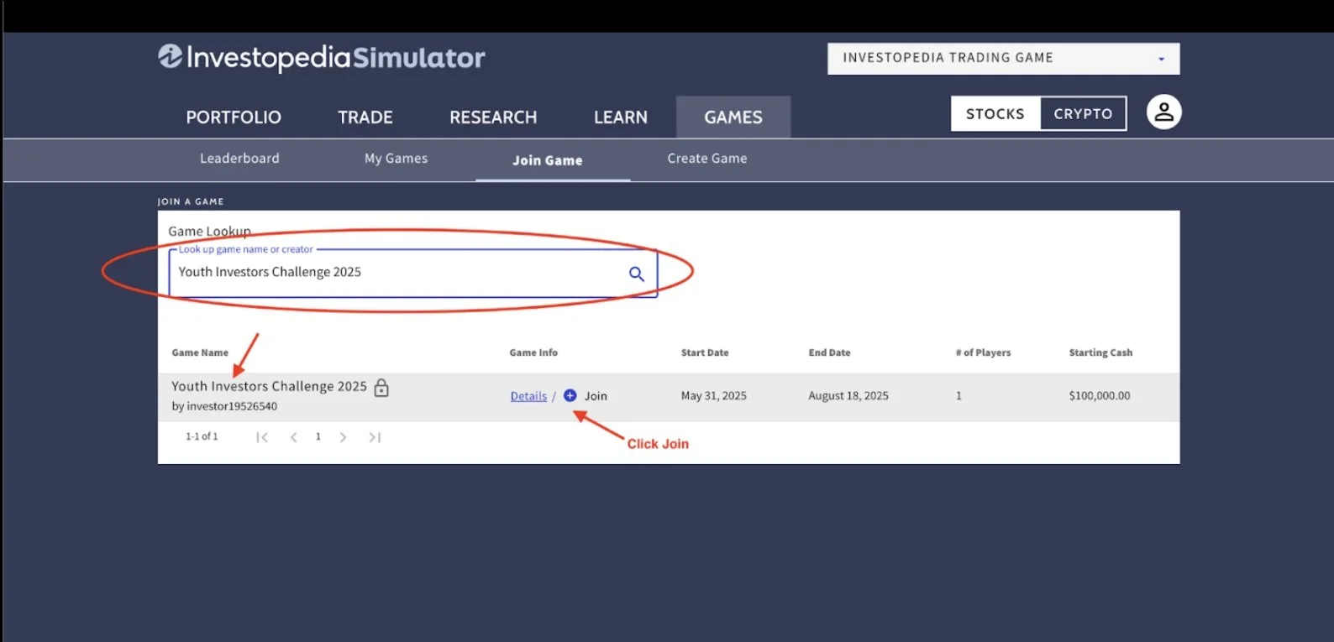Viewport: 1334px width, 642px height.
Task: Open the TRADE menu
Action: click(x=365, y=117)
